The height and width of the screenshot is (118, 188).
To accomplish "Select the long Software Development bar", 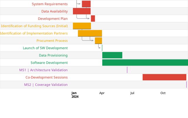I will pos(145,63).
